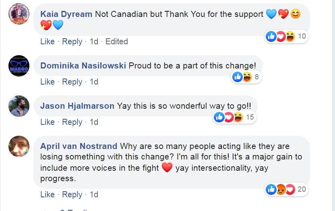This screenshot has width=335, height=211.
Task: View reactions on Dominika Nasilowski's comment
Action: point(247,77)
